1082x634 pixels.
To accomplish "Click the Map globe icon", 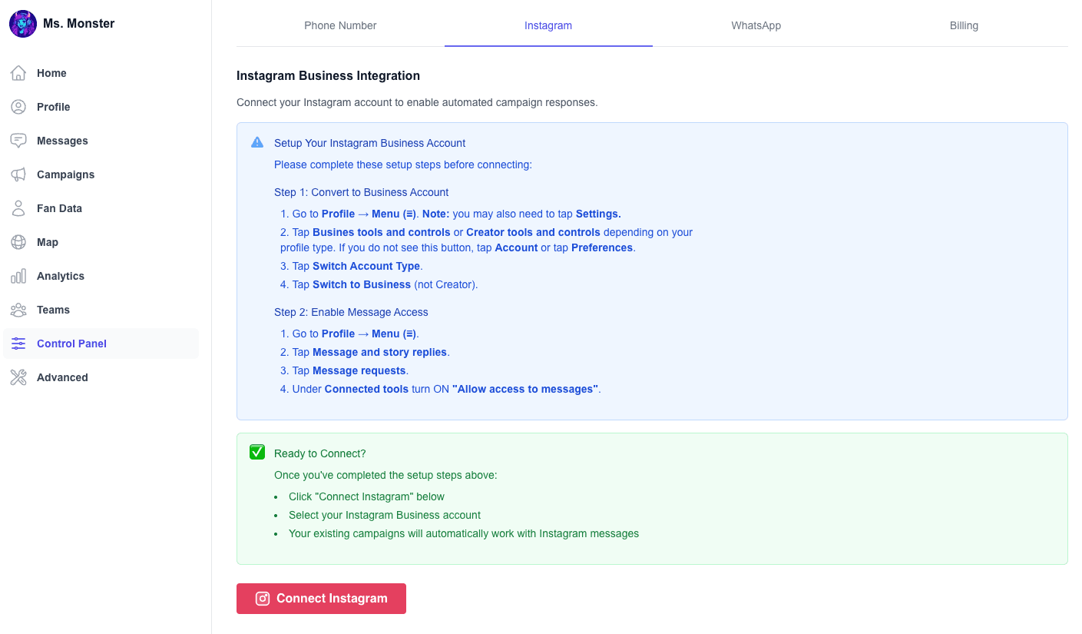I will pos(18,241).
